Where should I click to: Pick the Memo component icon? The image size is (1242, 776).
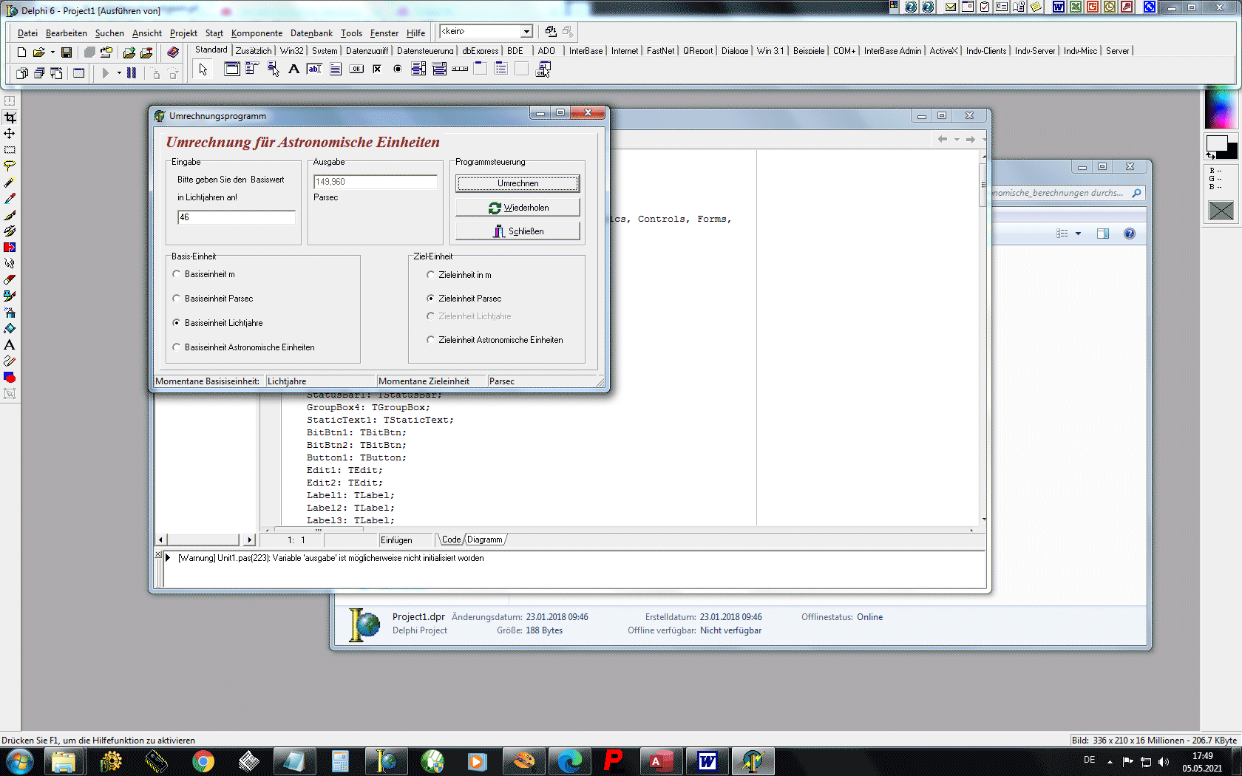(336, 69)
